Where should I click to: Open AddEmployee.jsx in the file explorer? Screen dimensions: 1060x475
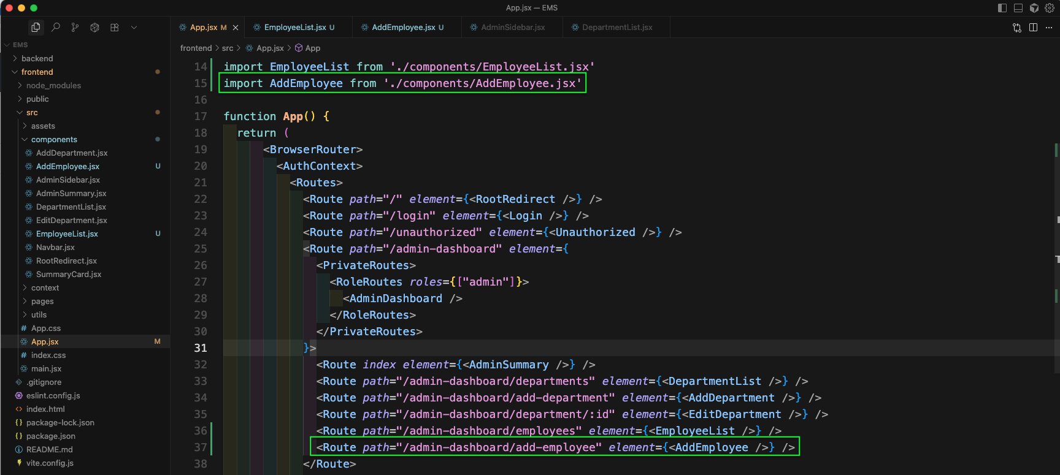(67, 166)
